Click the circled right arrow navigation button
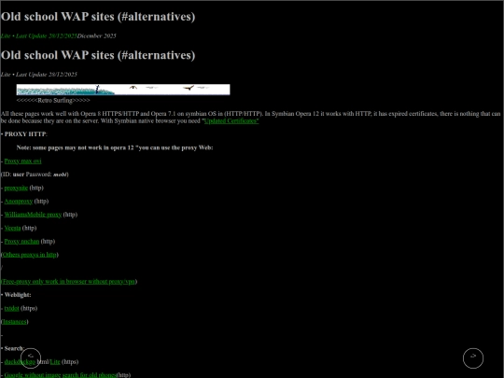This screenshot has height=378, width=504. click(x=473, y=358)
